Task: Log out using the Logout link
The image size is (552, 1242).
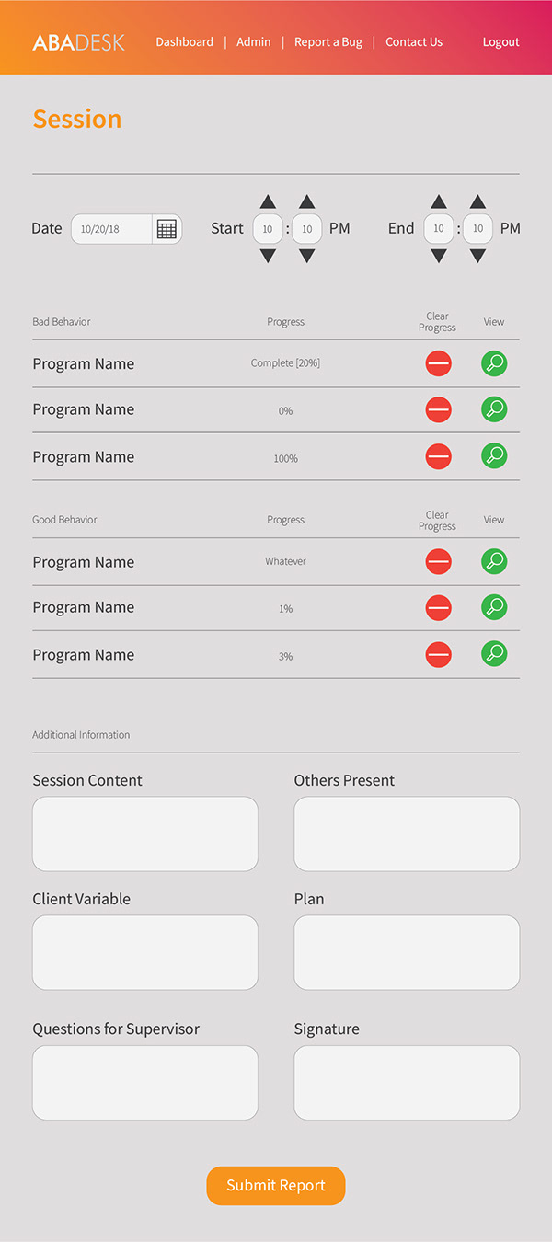Action: (x=501, y=42)
